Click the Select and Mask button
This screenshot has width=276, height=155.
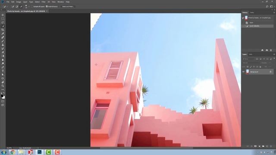pos(68,6)
